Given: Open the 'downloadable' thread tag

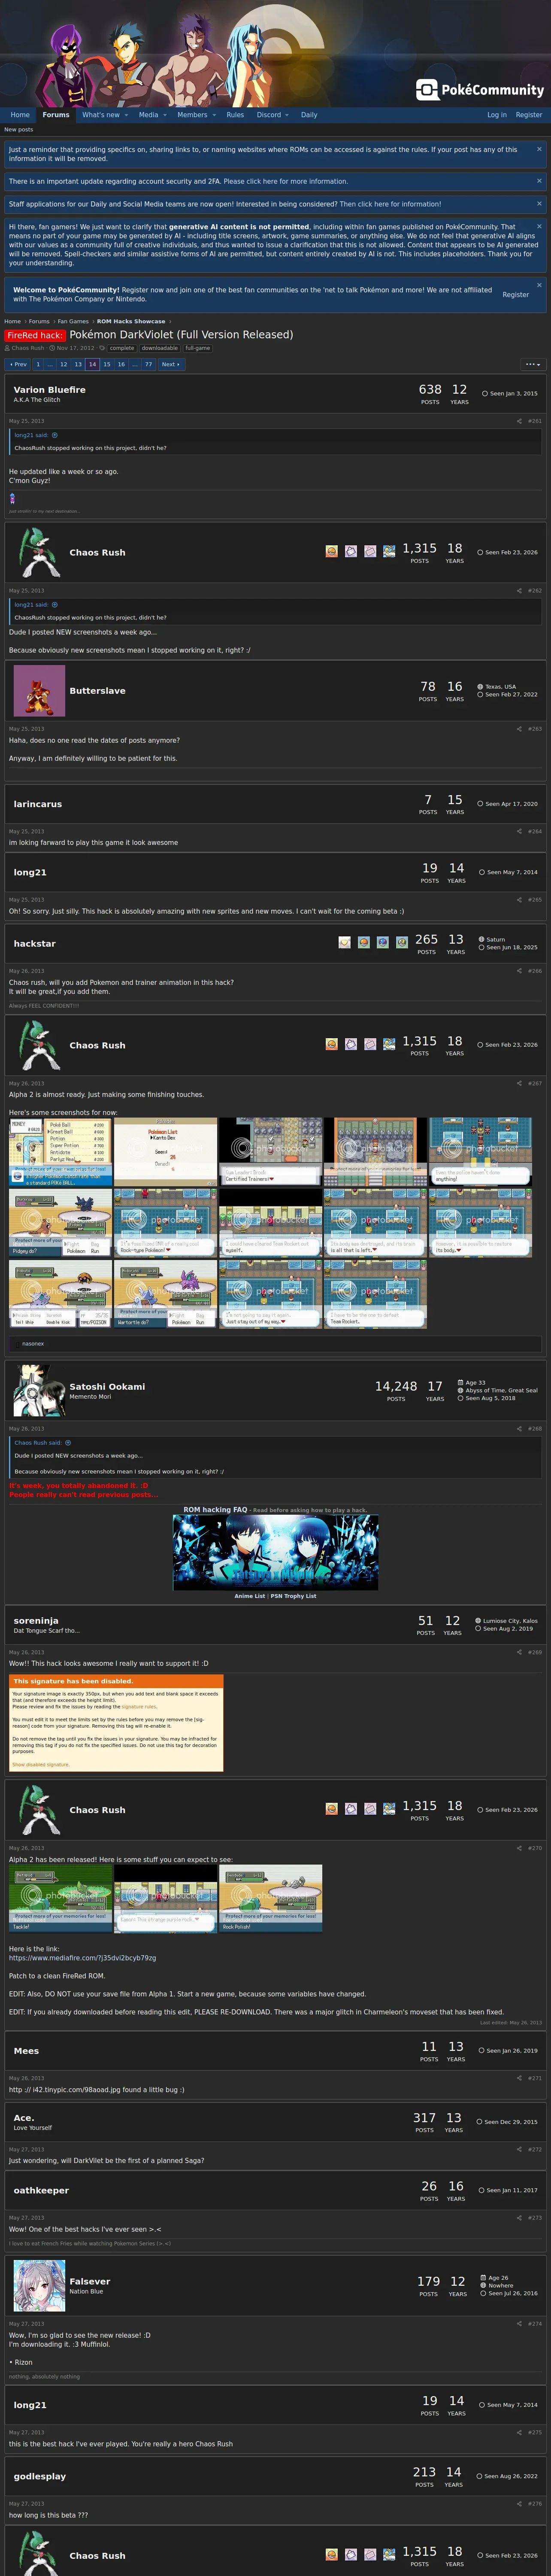Looking at the screenshot, I should click(160, 348).
